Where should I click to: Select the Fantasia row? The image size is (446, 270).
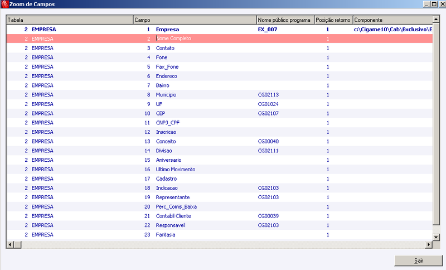(219, 235)
